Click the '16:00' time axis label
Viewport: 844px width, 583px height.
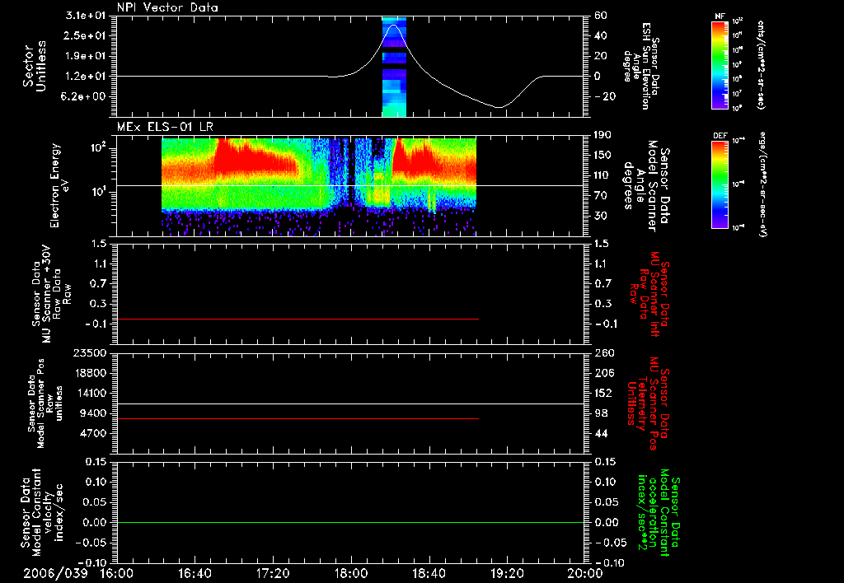(117, 573)
